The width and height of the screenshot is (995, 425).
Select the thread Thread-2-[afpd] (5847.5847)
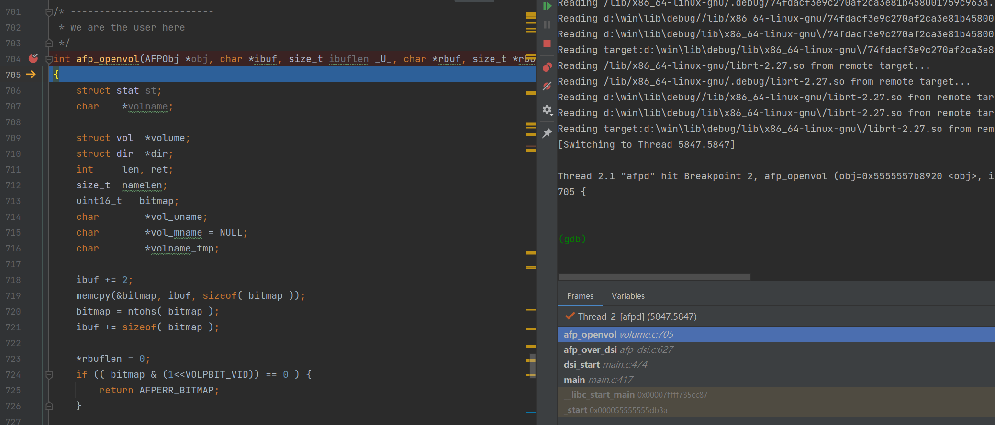pyautogui.click(x=776, y=316)
